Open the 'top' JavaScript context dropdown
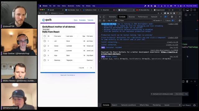199x111 pixels. tap(110, 21)
